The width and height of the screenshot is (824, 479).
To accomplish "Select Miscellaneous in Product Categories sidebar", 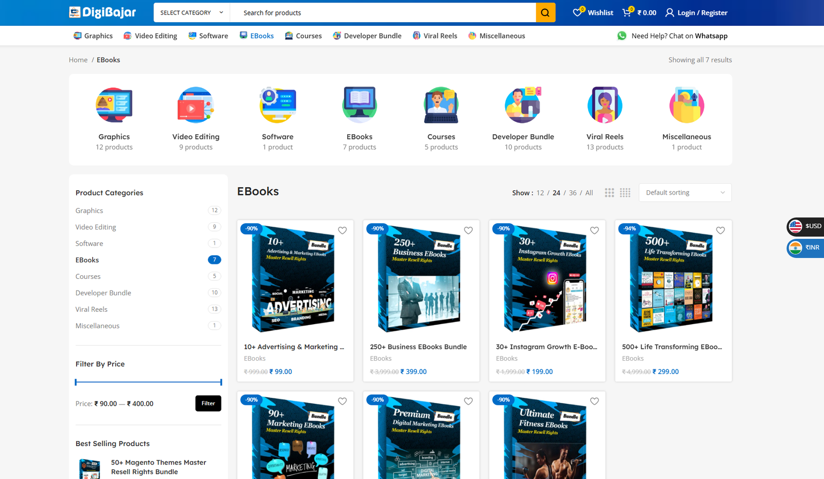I will click(97, 326).
